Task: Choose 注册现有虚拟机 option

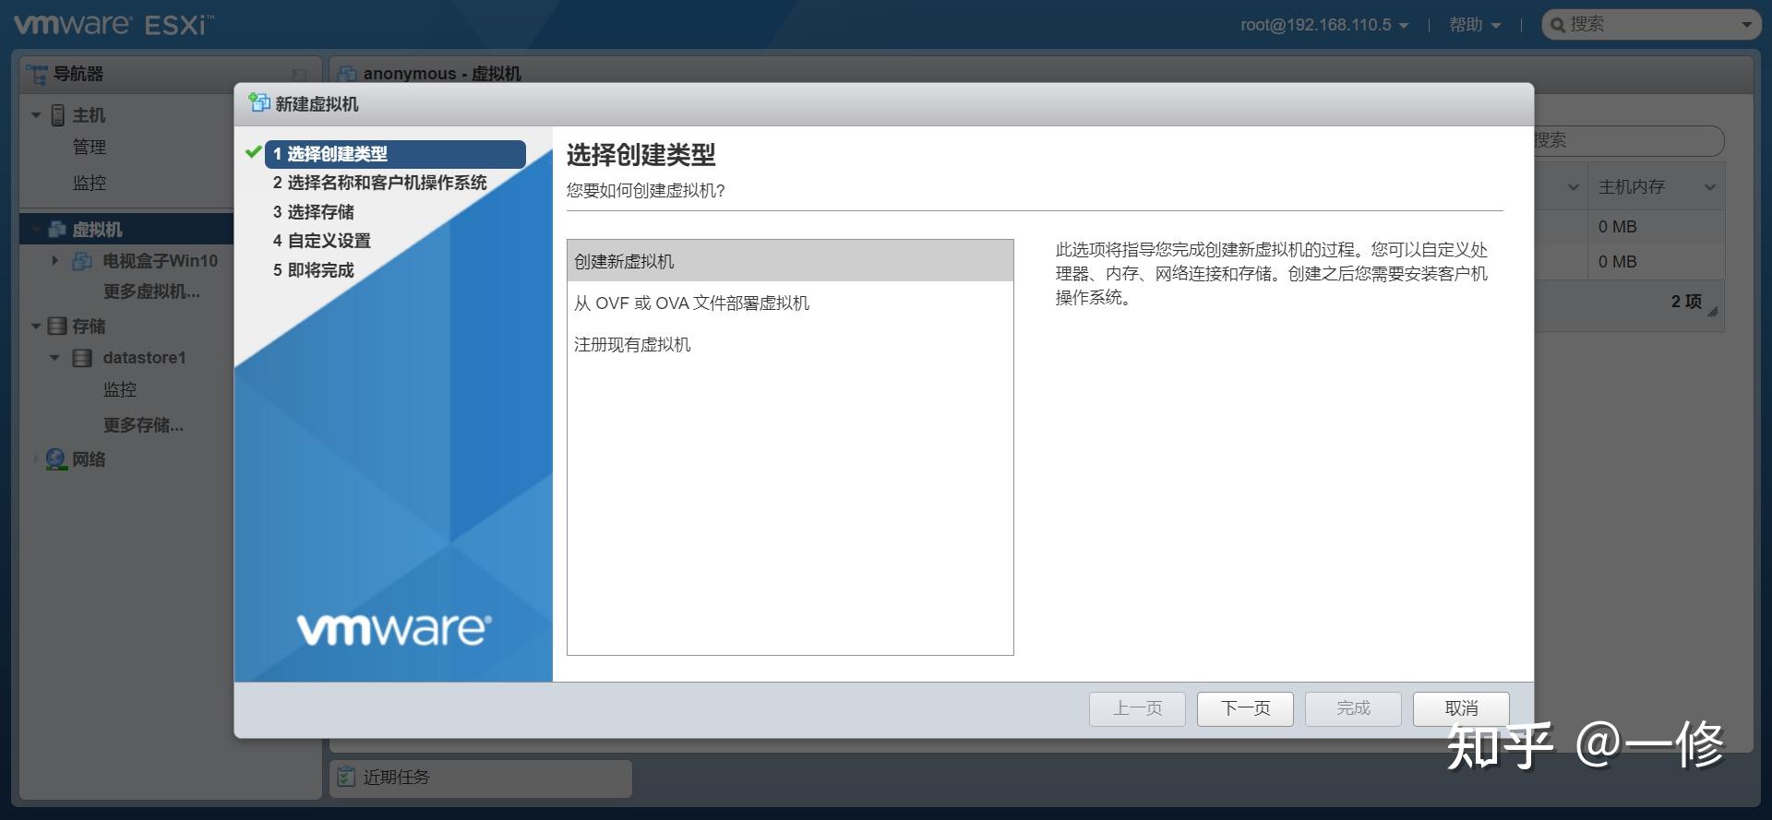Action: click(x=790, y=344)
